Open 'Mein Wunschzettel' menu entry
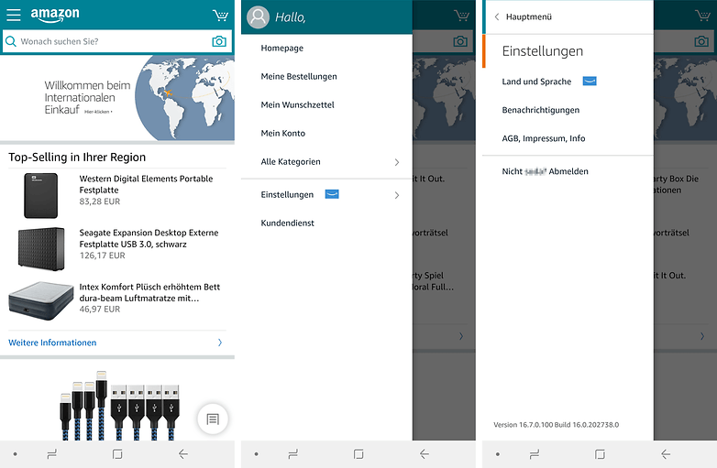The image size is (717, 468). (x=297, y=104)
